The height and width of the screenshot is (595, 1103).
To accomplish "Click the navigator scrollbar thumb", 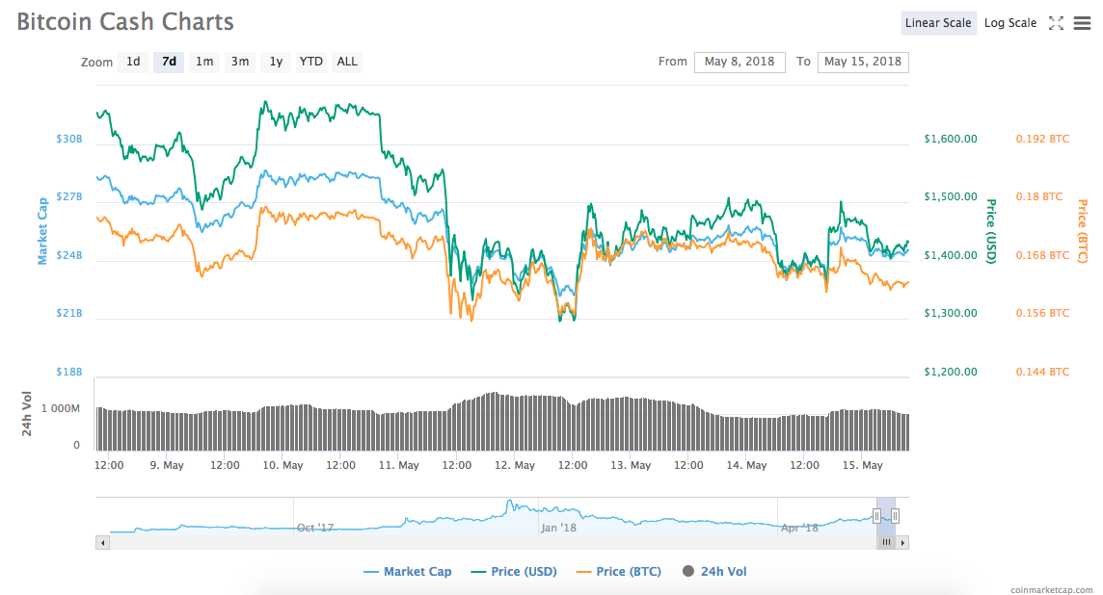I will 886,543.
